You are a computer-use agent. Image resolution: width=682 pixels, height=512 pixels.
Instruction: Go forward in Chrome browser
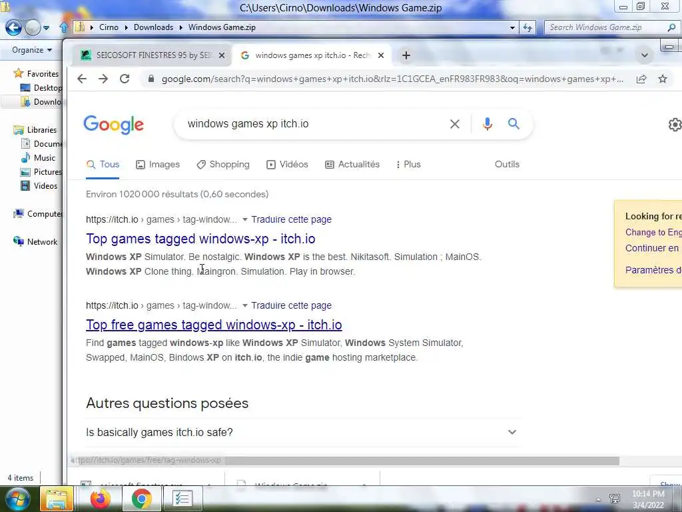103,79
